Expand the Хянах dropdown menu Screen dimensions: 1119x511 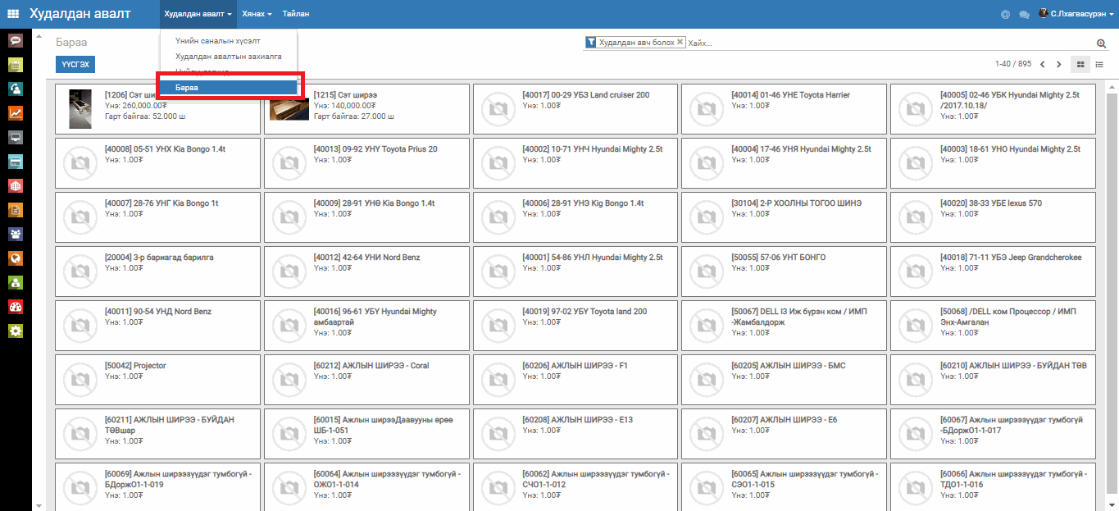257,14
